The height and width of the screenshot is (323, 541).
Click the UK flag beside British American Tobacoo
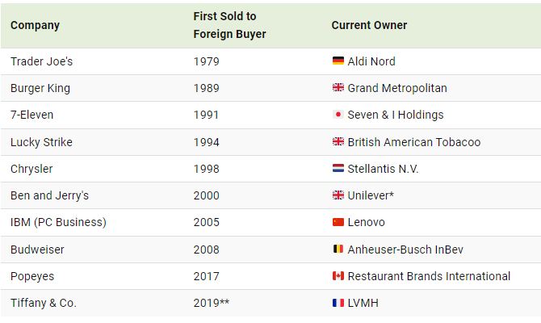tap(338, 141)
